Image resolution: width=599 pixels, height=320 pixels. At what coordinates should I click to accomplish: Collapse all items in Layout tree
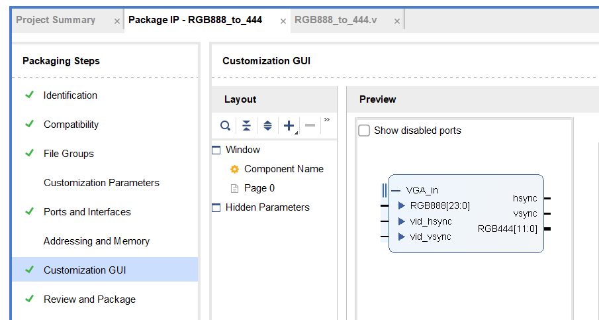click(246, 125)
